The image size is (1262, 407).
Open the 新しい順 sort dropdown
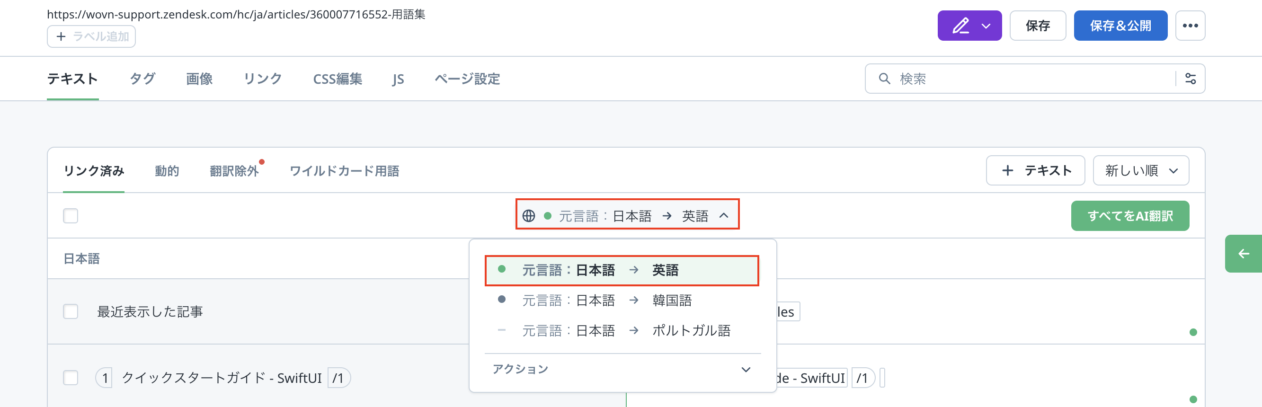(1140, 170)
